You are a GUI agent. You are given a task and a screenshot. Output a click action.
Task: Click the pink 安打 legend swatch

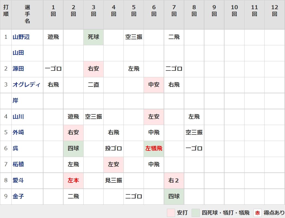click(171, 213)
